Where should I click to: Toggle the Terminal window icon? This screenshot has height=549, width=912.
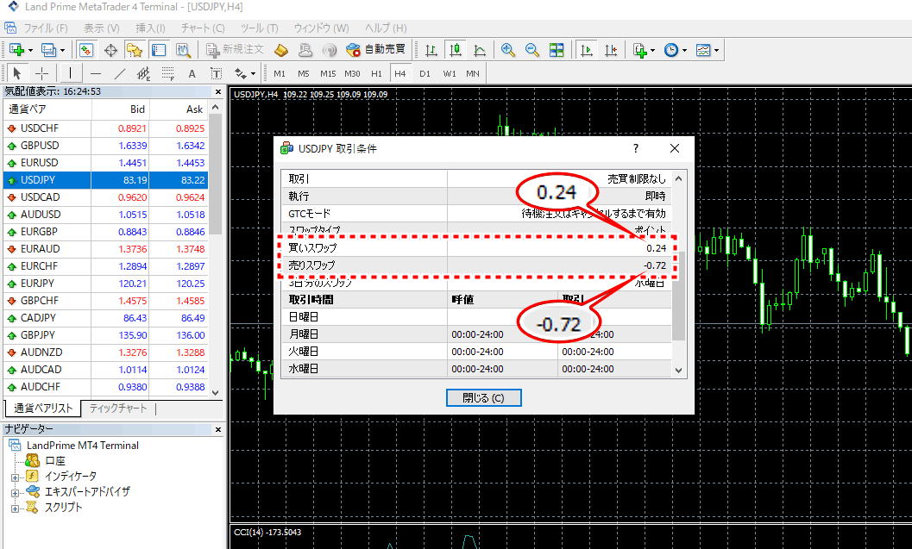tap(159, 50)
